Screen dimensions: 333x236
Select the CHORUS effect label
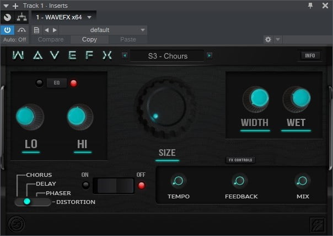39,175
